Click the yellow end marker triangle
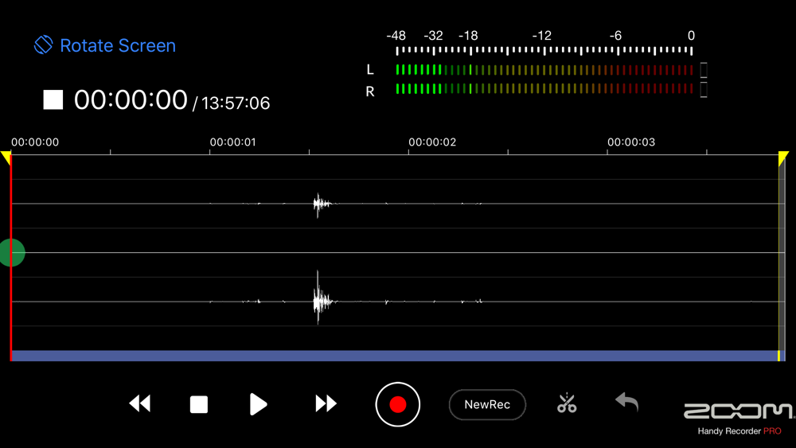796x448 pixels. (x=783, y=158)
